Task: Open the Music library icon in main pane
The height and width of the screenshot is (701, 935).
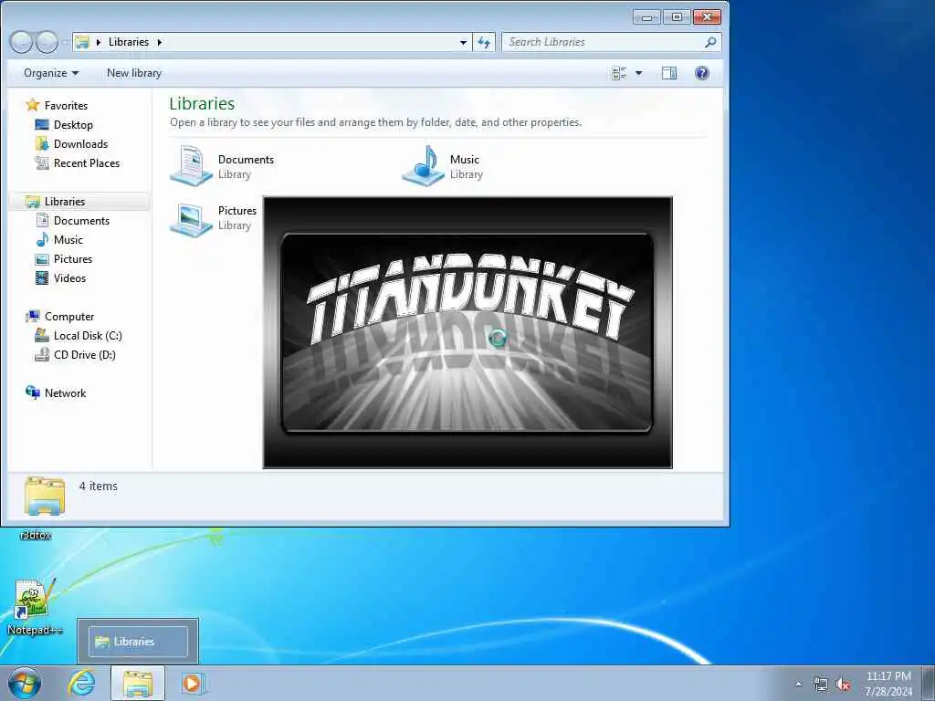Action: pos(423,166)
